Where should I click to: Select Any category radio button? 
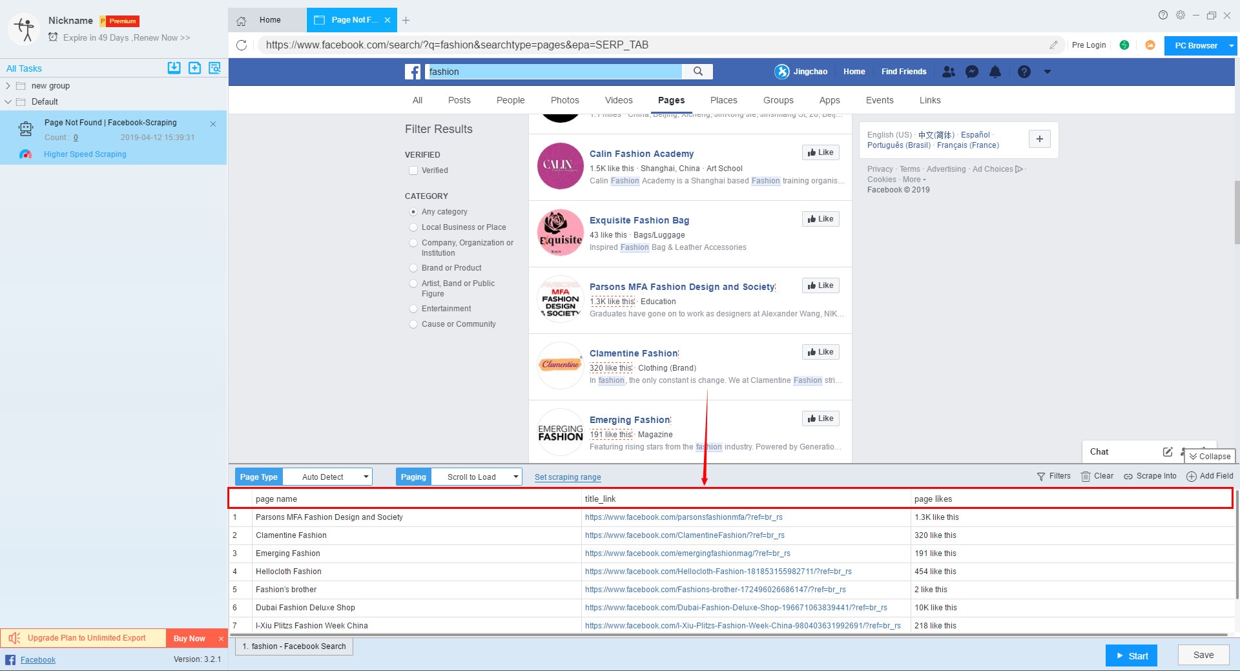click(413, 212)
